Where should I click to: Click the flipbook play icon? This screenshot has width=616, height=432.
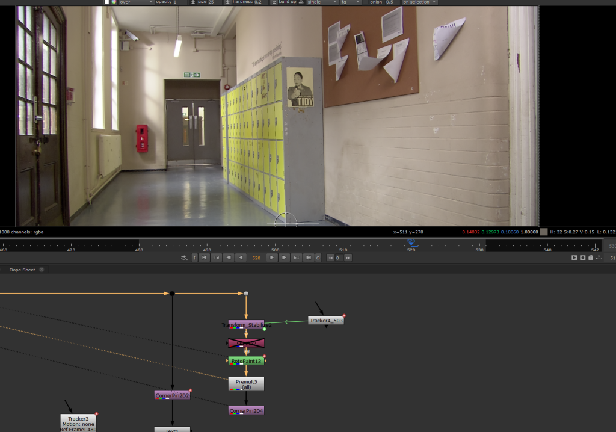click(574, 258)
